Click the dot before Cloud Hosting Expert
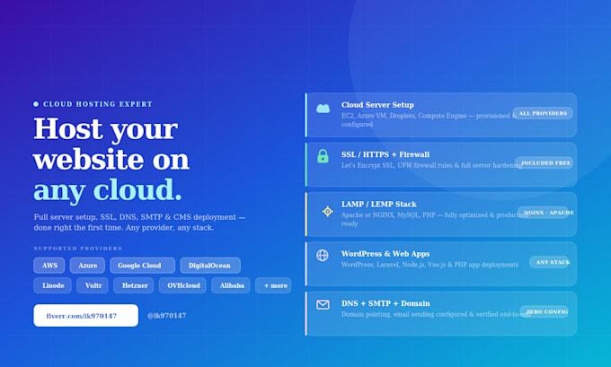Image resolution: width=611 pixels, height=367 pixels. (x=36, y=104)
